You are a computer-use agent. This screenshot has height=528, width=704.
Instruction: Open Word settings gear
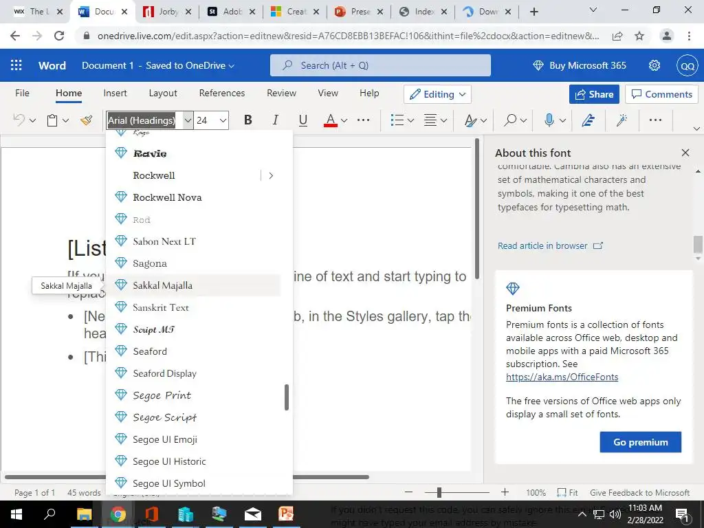coord(654,65)
